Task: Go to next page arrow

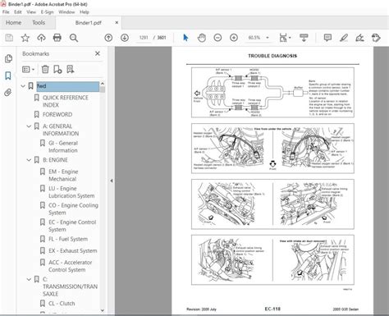Action: point(125,38)
